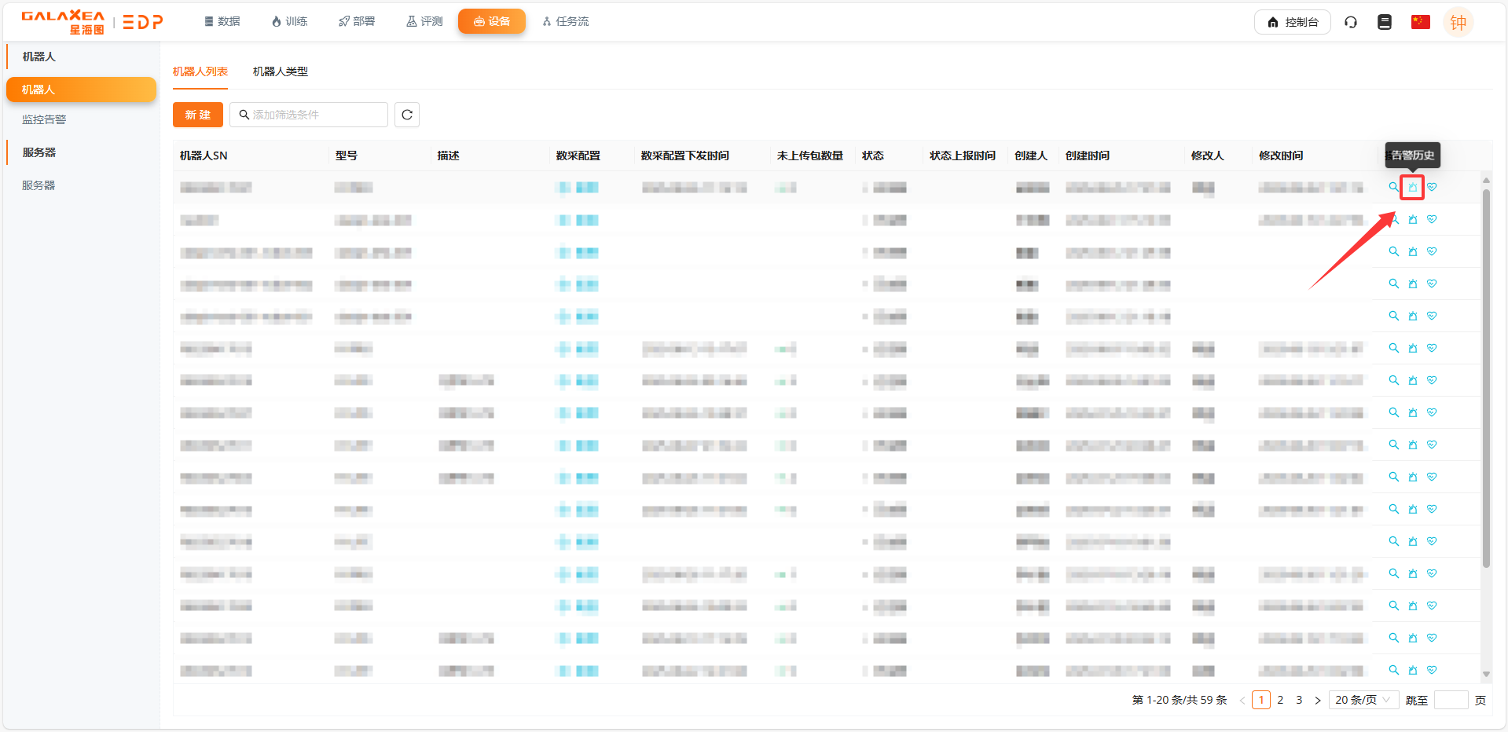
Task: Click the China flag language icon
Action: (x=1420, y=22)
